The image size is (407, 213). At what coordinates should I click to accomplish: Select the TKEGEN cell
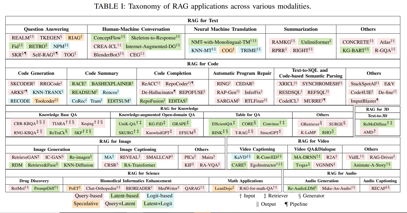(51, 38)
